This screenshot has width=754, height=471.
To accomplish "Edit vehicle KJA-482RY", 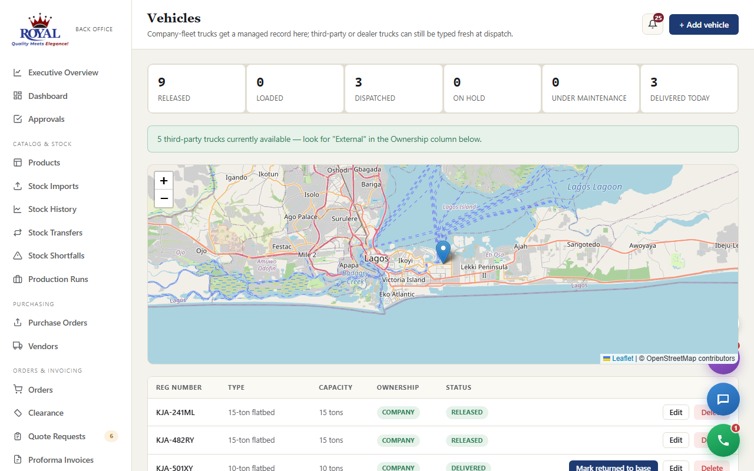I will 676,440.
